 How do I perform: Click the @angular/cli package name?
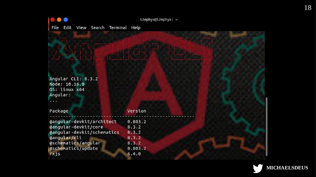pos(65,138)
